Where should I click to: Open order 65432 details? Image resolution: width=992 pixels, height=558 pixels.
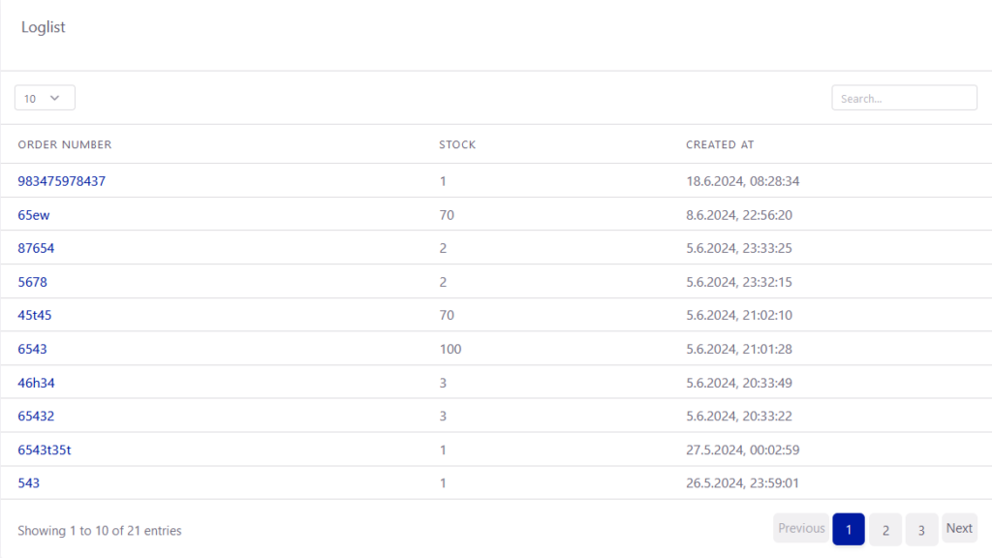pos(36,416)
